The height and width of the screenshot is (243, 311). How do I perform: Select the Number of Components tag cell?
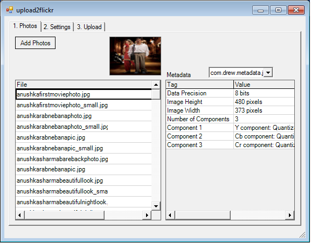(x=200, y=119)
